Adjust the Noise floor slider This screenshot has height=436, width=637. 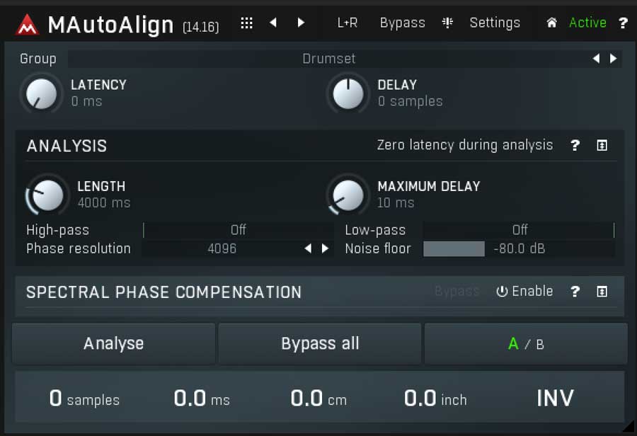pos(519,248)
